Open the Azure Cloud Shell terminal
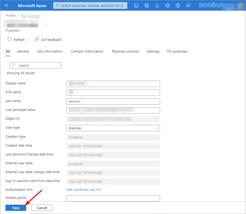The height and width of the screenshot is (214, 246). 136,5
